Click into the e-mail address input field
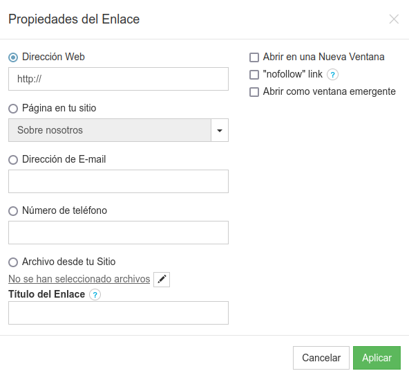The height and width of the screenshot is (371, 409). coord(118,181)
